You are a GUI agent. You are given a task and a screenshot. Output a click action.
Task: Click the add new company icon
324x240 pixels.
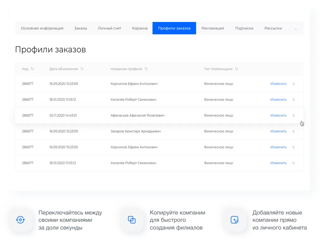pyautogui.click(x=234, y=219)
